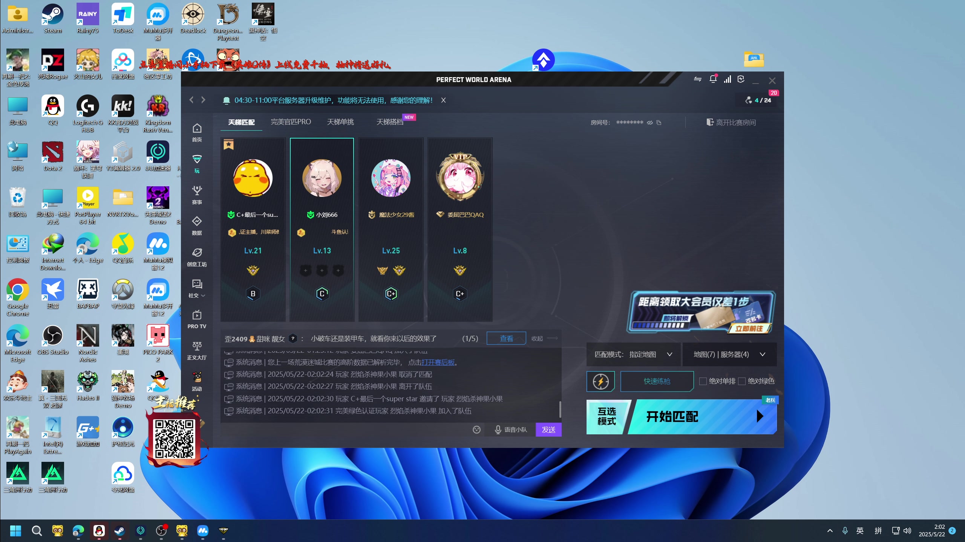Copy the room number with copy icon
965x542 pixels.
coord(659,123)
